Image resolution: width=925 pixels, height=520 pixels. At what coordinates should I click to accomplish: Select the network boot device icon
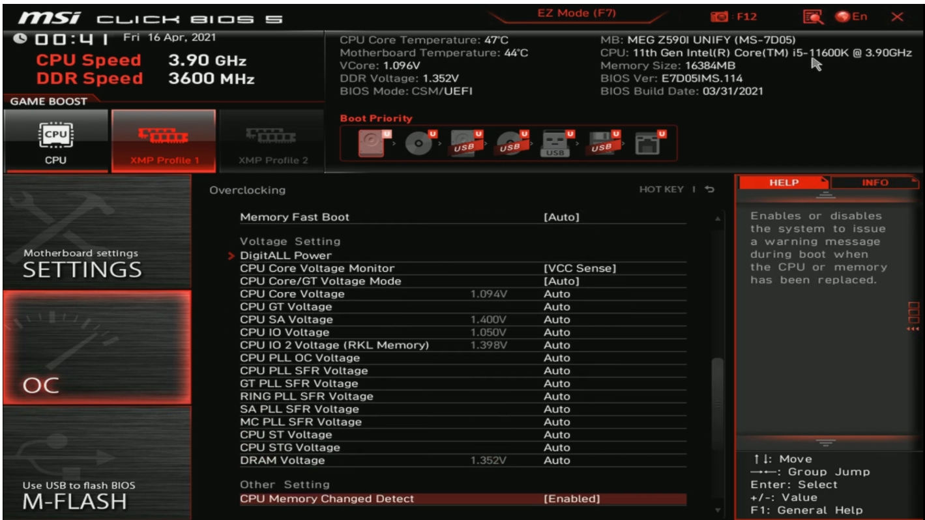pos(649,143)
